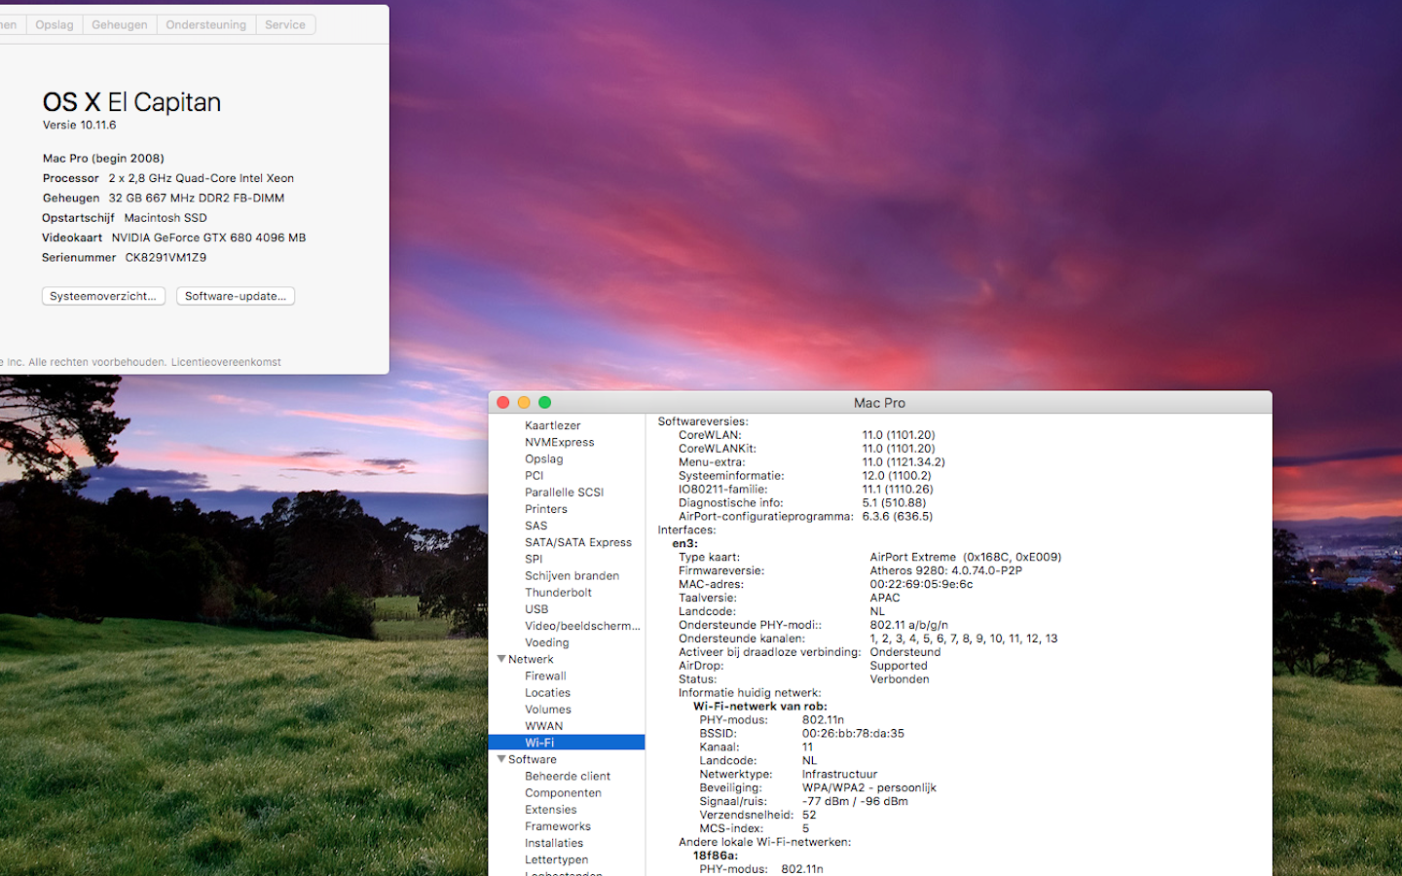Screen dimensions: 1402x876
Task: Click the Mac Pro window title
Action: [879, 403]
